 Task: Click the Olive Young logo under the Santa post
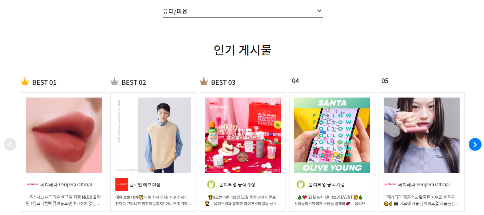pyautogui.click(x=300, y=184)
